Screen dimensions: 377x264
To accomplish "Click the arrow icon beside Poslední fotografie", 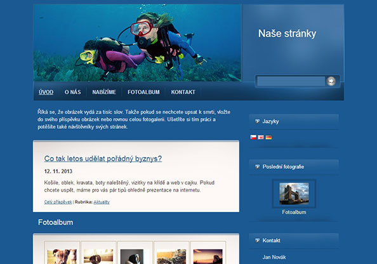I will [257, 167].
